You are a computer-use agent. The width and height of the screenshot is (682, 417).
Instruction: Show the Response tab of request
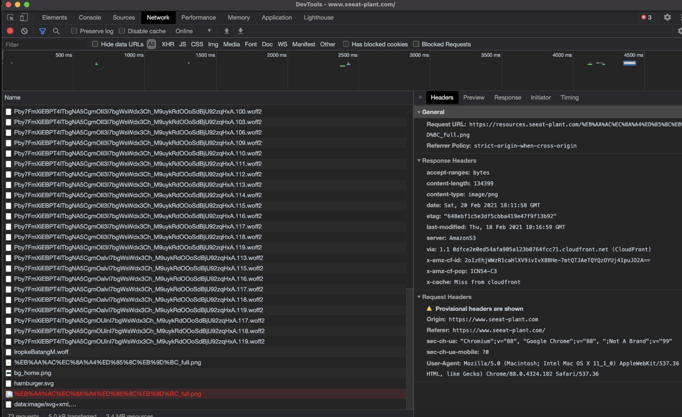click(x=508, y=97)
